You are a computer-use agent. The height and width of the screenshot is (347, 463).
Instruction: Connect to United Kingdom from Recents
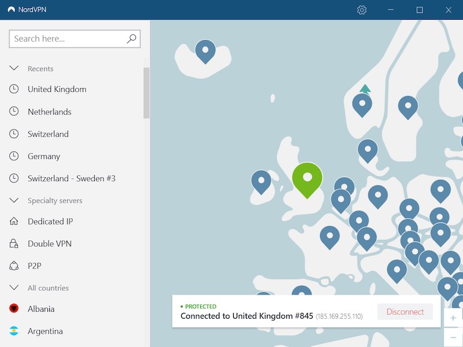[x=57, y=89]
